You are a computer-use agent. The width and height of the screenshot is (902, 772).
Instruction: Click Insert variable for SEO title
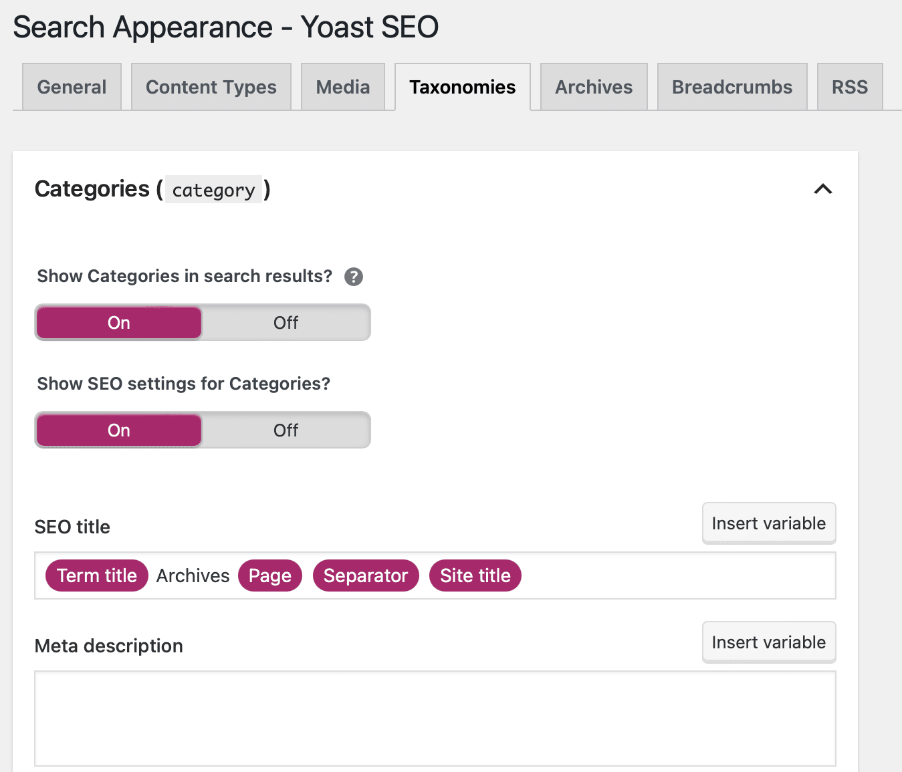click(768, 523)
